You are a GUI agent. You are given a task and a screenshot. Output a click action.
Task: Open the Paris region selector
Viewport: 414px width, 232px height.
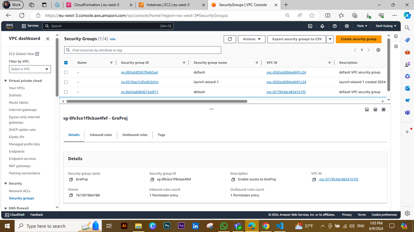[x=362, y=26]
